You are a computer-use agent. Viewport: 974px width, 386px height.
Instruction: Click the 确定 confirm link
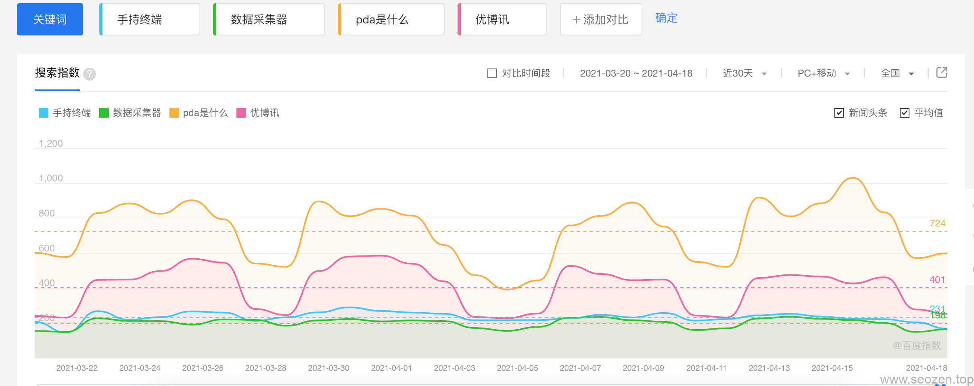click(666, 18)
